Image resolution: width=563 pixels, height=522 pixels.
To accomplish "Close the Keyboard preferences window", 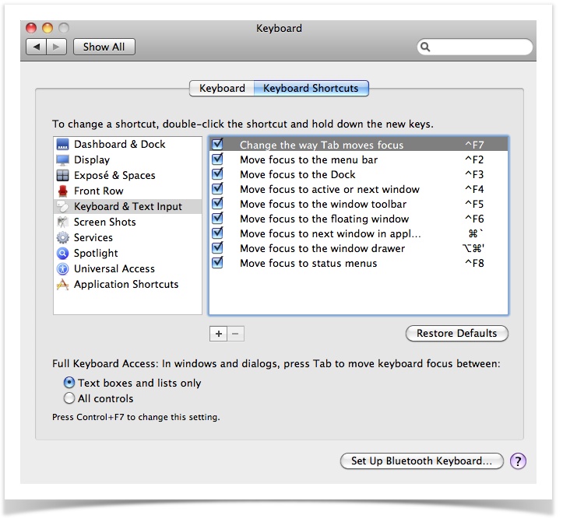I will [31, 28].
